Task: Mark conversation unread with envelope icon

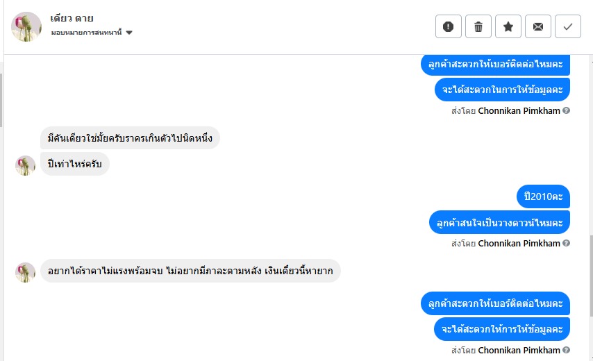Action: (x=537, y=26)
